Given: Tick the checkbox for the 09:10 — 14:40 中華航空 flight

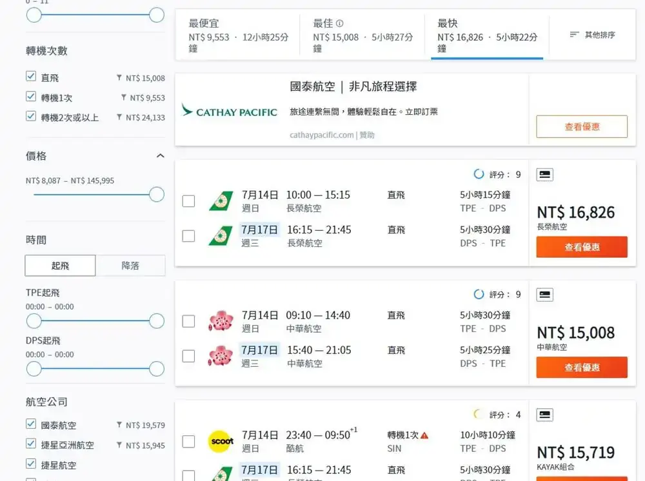Looking at the screenshot, I should pos(188,321).
